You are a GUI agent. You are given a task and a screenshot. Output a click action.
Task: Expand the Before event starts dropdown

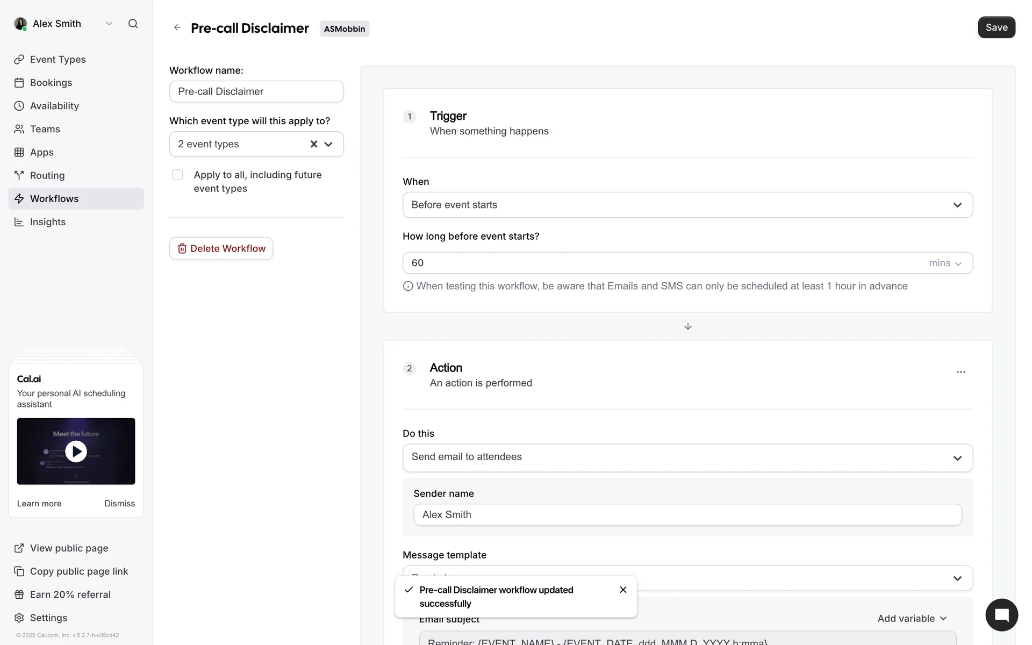[687, 205]
